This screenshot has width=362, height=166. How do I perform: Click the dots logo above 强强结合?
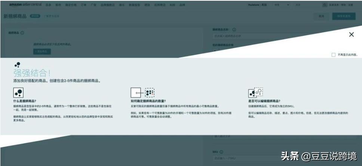(17, 65)
